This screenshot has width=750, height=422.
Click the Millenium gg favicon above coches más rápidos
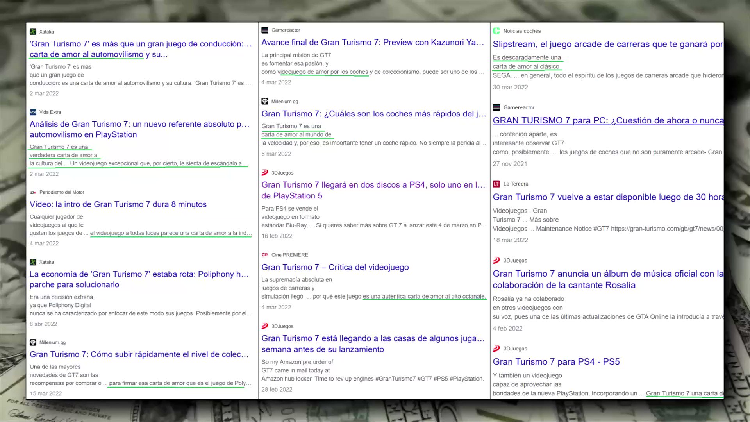[x=265, y=101]
